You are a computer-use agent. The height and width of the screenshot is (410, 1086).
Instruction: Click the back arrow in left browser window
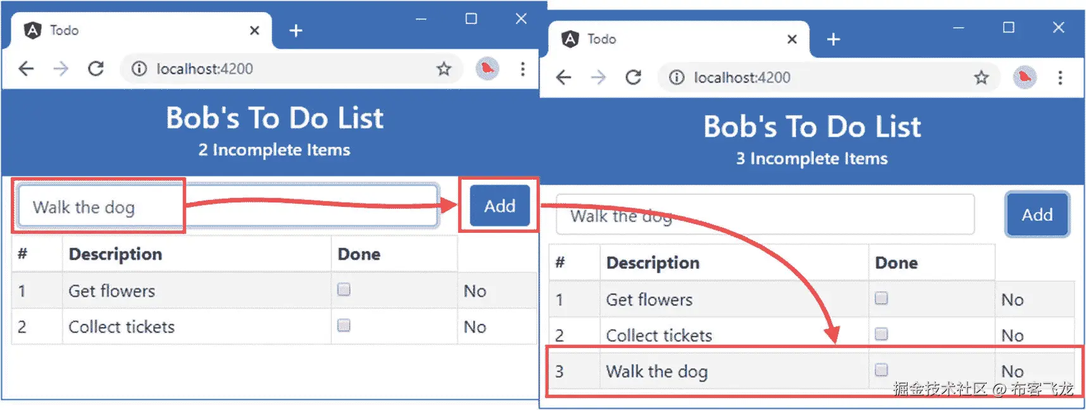click(26, 68)
